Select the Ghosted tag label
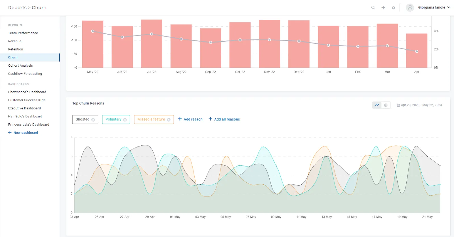Viewport: 454px width, 237px height. click(x=82, y=120)
